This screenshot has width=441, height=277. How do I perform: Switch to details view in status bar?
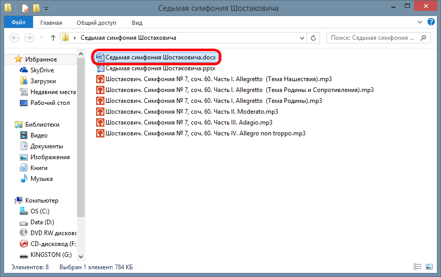pos(418,267)
